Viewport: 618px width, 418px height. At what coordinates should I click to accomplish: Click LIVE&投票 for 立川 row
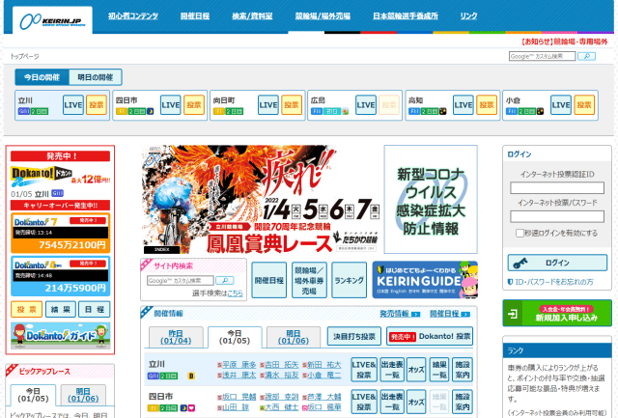click(x=364, y=370)
